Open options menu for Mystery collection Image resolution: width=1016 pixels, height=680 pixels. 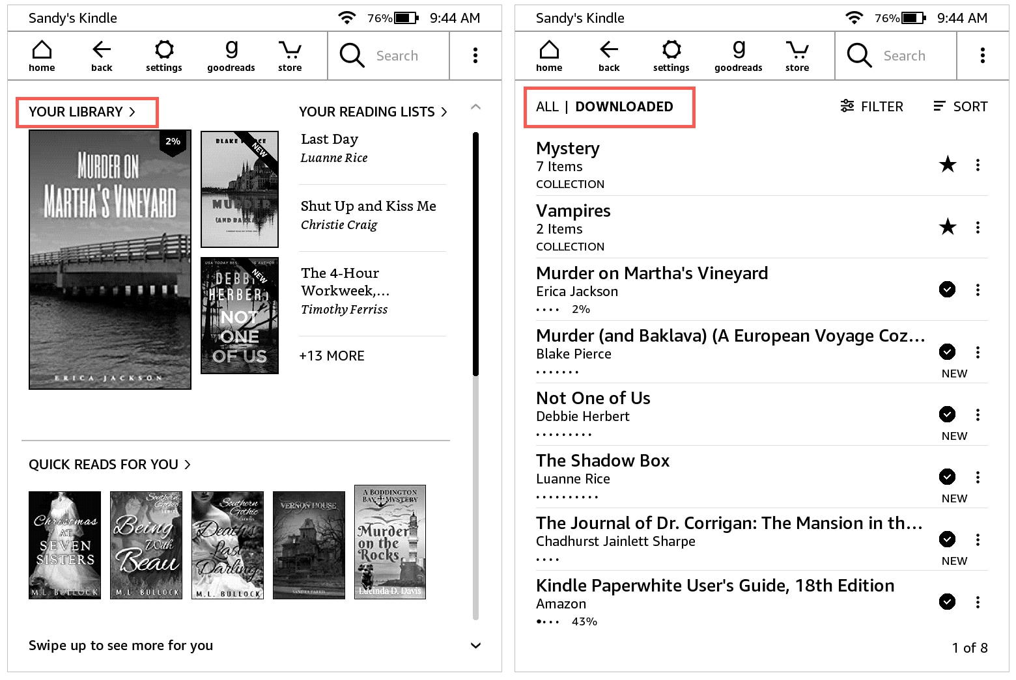pos(978,165)
